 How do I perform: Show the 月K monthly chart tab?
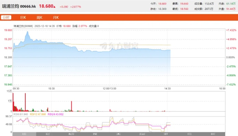(x=56, y=17)
